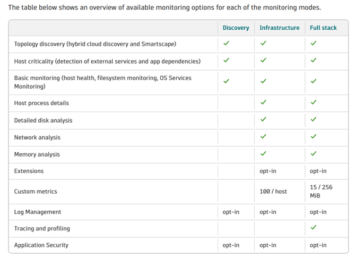Click the Discovery column header

(x=236, y=28)
